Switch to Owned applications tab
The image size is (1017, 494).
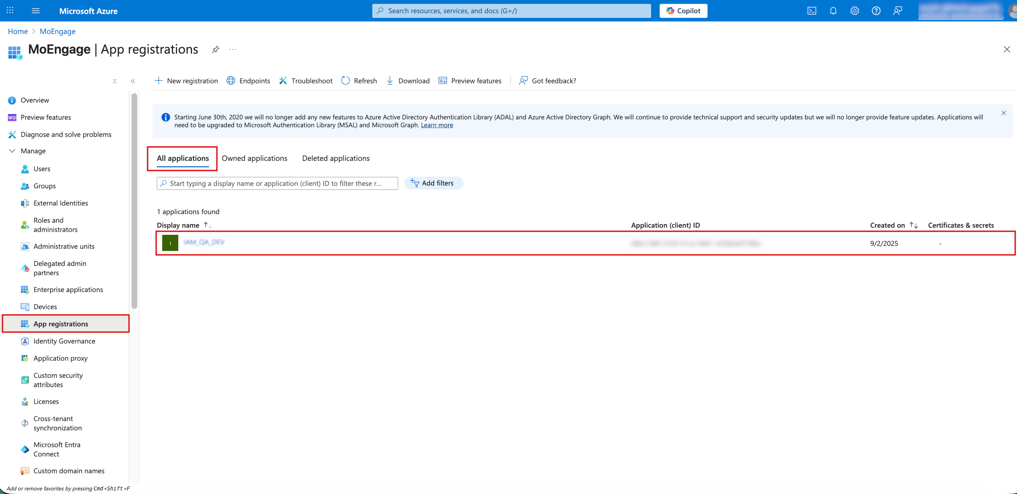254,158
